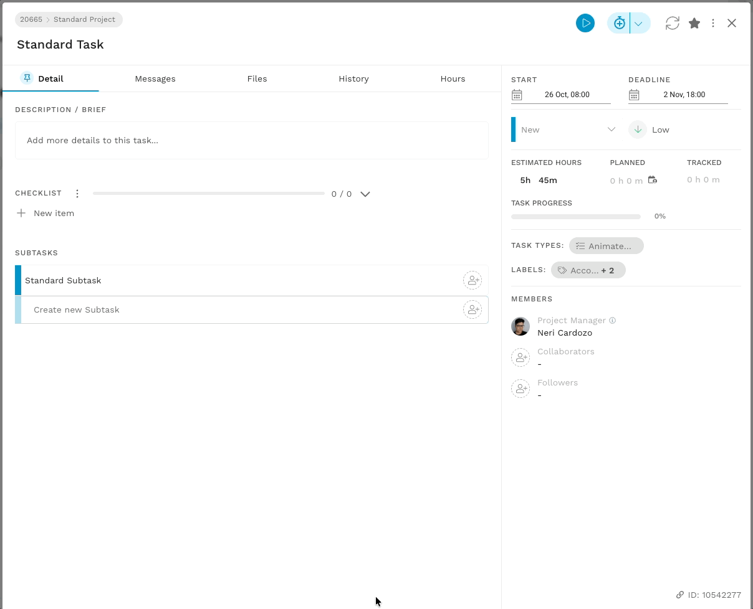Click the Project Manager info icon

pos(612,321)
